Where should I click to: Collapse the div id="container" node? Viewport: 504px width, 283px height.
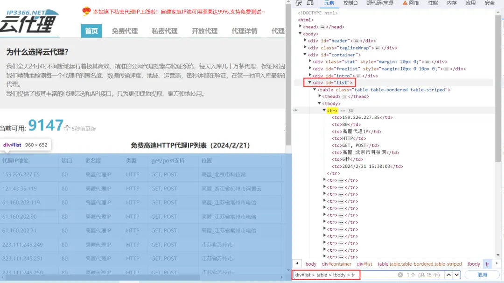coord(305,55)
